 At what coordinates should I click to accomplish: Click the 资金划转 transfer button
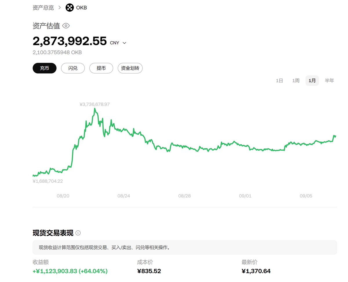[x=130, y=68]
